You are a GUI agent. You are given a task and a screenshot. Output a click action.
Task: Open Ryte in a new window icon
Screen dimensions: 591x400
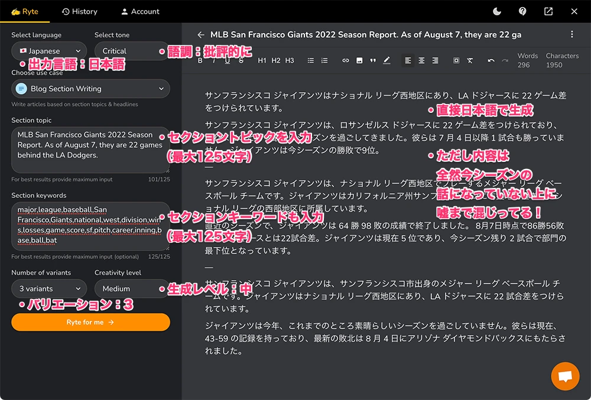point(548,12)
